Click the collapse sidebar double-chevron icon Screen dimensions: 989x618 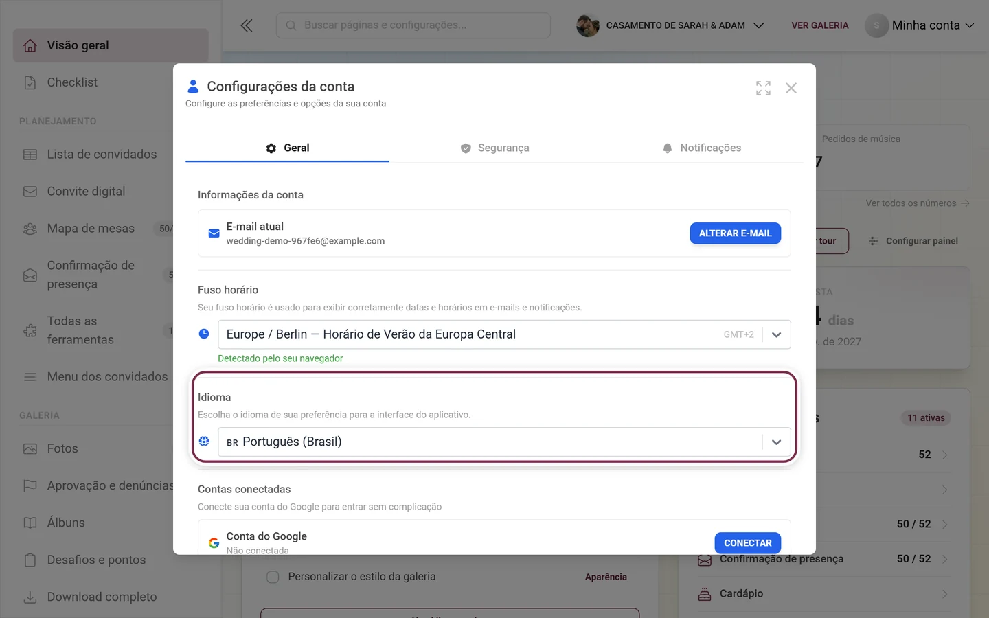tap(247, 25)
